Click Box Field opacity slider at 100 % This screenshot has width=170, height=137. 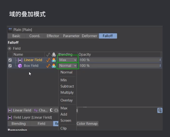(x=120, y=66)
